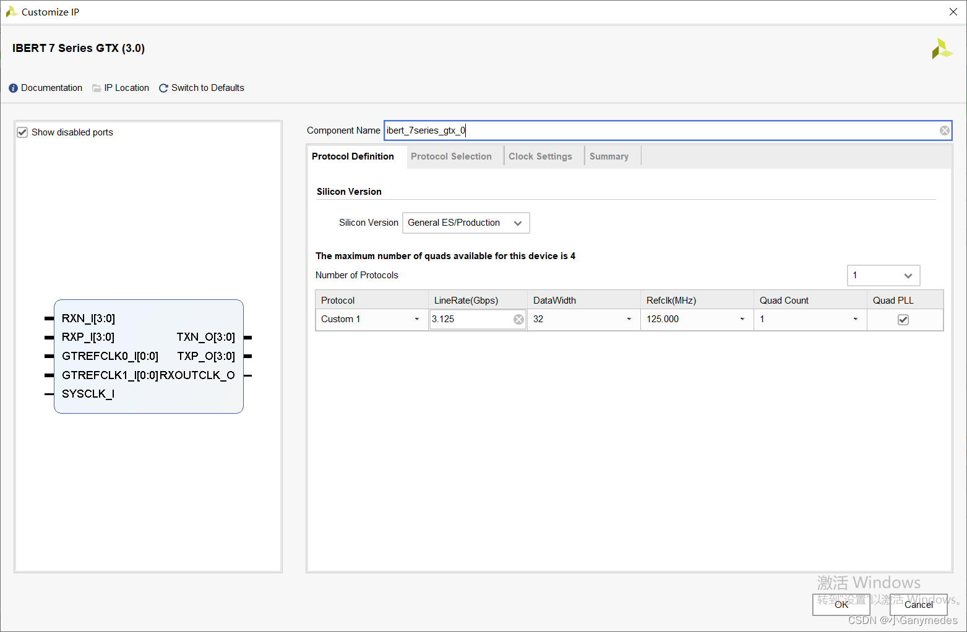Open the Quad Count dropdown
Image resolution: width=967 pixels, height=632 pixels.
(x=810, y=319)
